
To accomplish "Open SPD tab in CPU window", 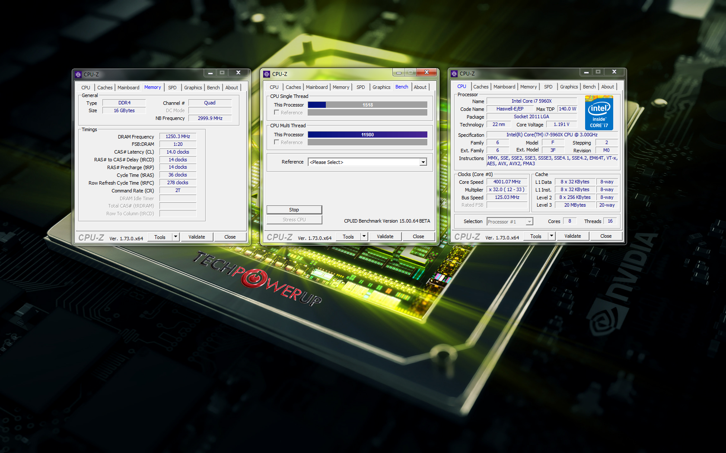I will click(x=548, y=87).
